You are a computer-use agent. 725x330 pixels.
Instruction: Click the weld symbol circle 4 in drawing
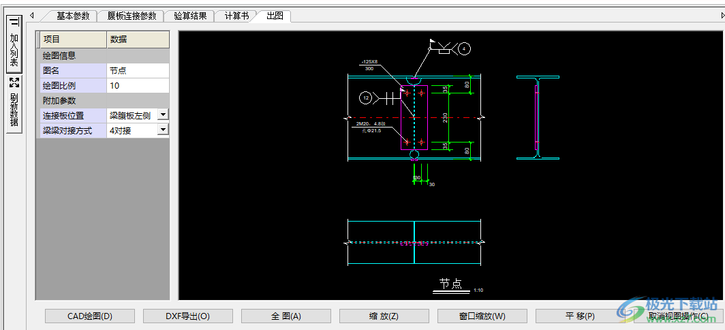pos(464,48)
